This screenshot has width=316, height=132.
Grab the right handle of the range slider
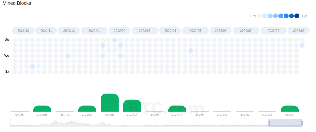[x=302, y=123]
